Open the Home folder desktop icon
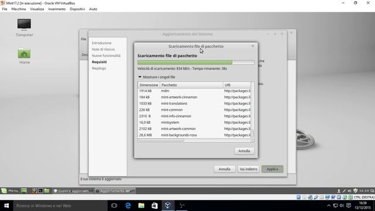 [24, 56]
